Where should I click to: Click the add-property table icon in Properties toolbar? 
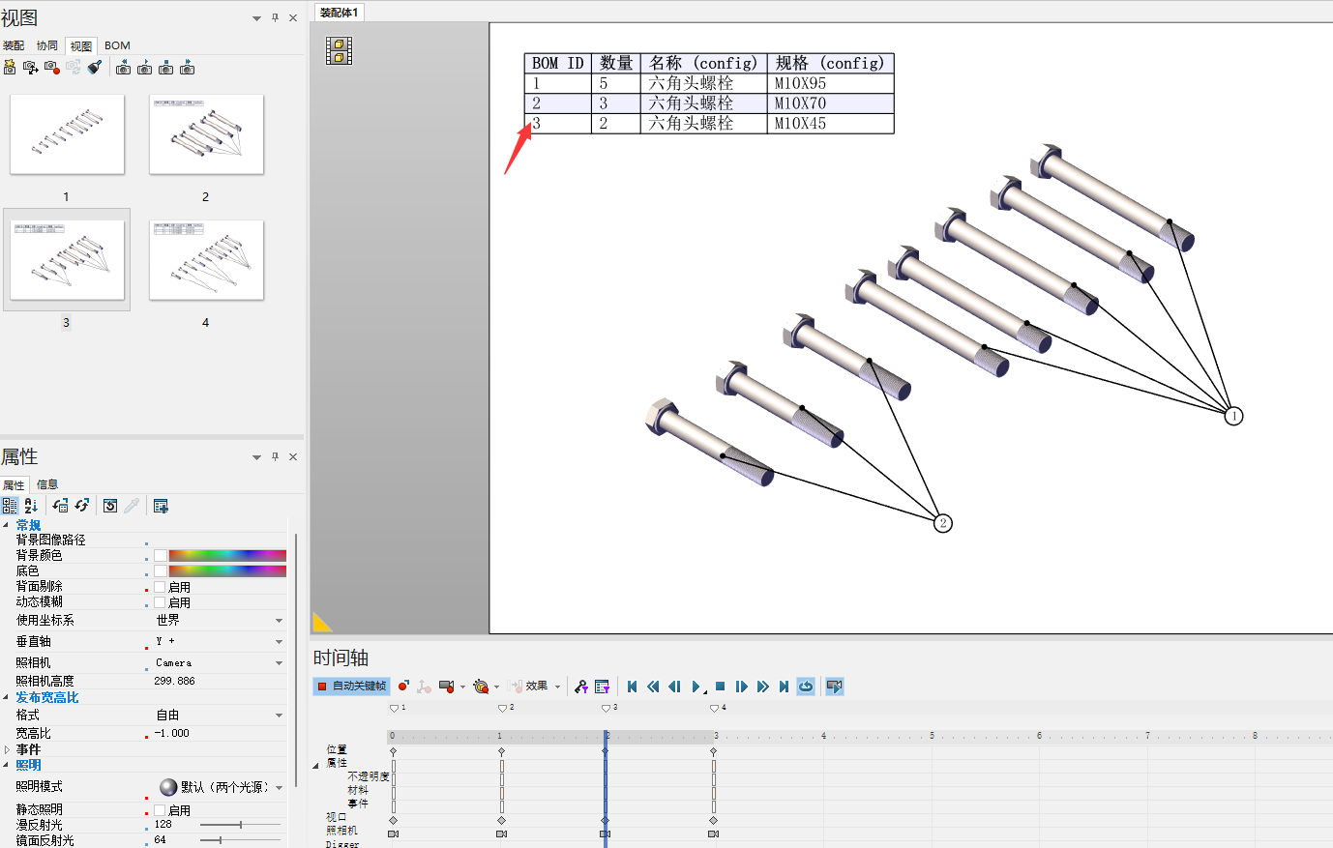click(161, 506)
